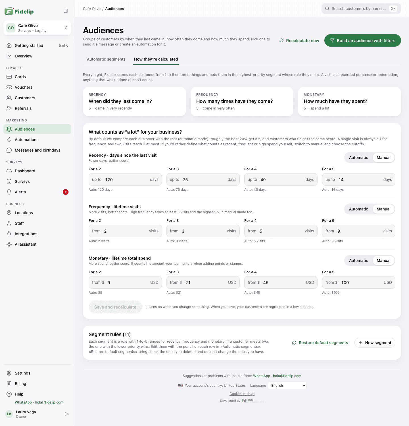
Task: Open the Café Olivo account switcher
Action: [x=37, y=28]
